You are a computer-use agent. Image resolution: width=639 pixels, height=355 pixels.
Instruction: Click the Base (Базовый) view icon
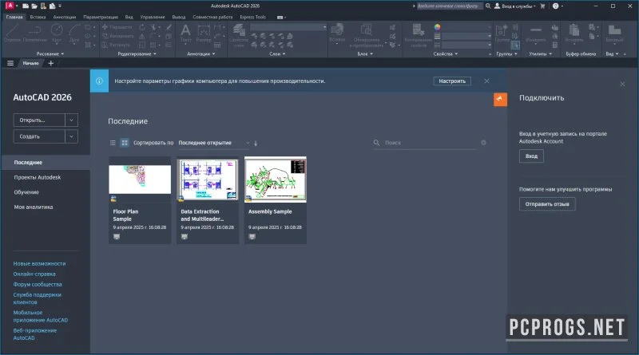pyautogui.click(x=614, y=33)
